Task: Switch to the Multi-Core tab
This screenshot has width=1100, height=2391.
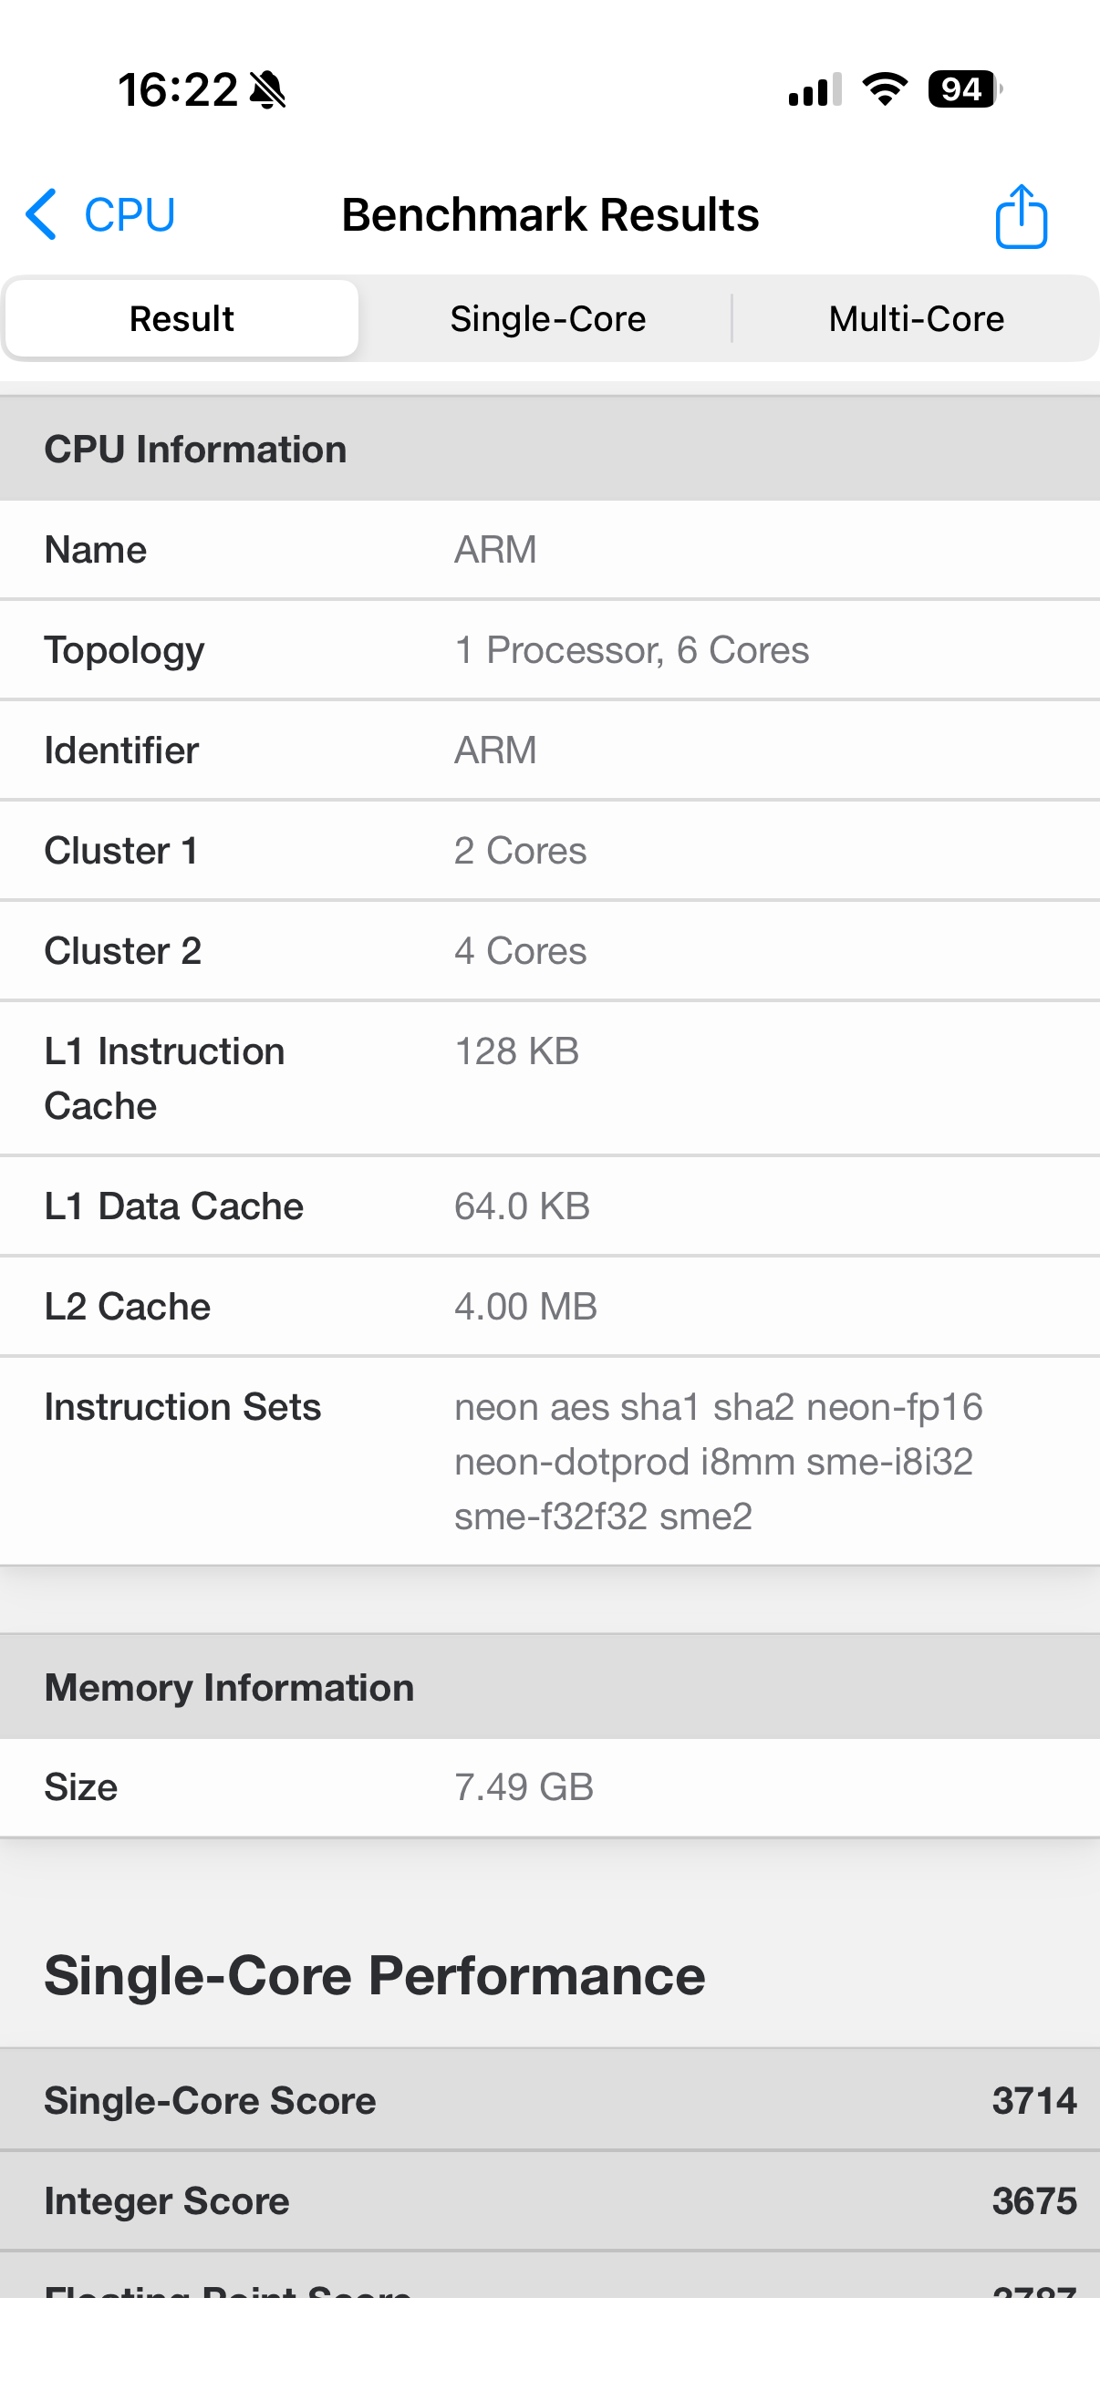Action: point(916,318)
